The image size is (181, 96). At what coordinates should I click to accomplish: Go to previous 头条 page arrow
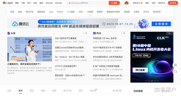[x=83, y=33]
